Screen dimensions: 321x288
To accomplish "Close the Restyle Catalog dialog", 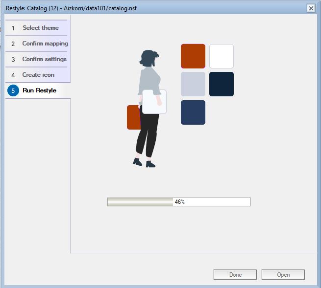I will click(311, 8).
